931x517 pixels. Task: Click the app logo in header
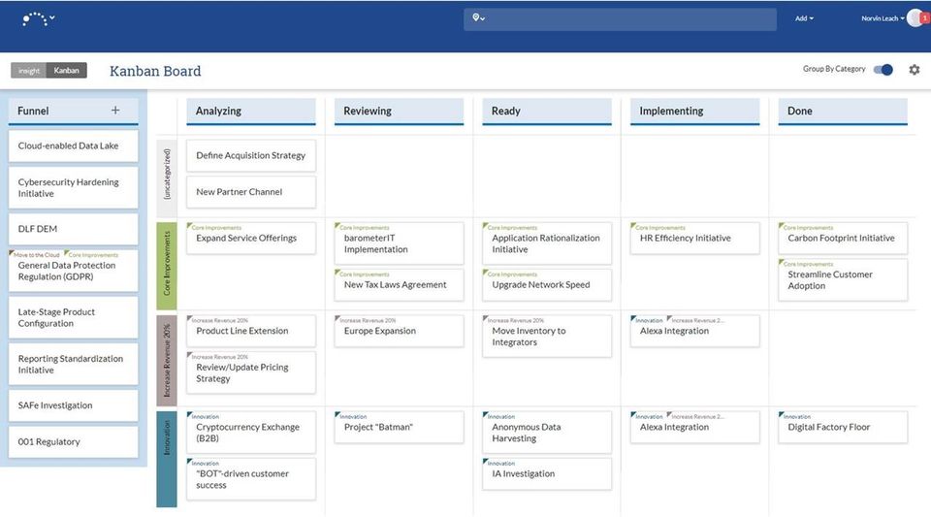click(x=35, y=19)
